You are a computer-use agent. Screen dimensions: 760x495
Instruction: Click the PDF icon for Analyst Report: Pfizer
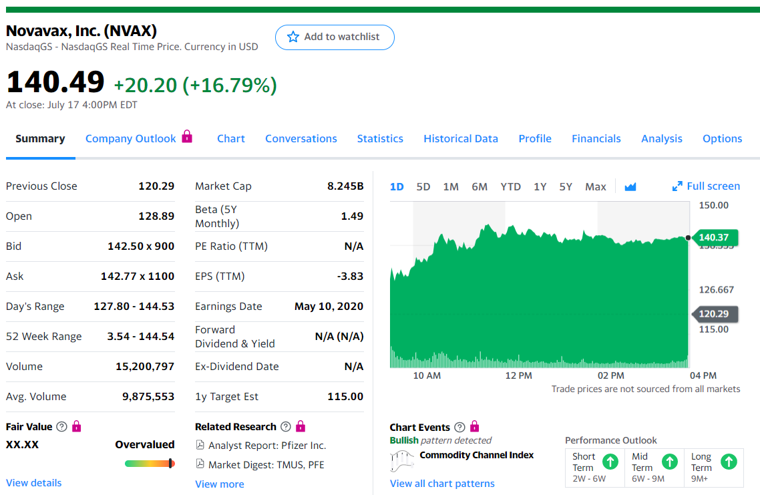click(200, 445)
